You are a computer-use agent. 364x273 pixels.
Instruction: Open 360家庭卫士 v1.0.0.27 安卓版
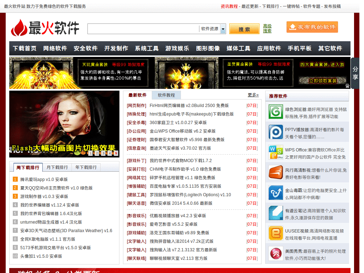coord(178,123)
